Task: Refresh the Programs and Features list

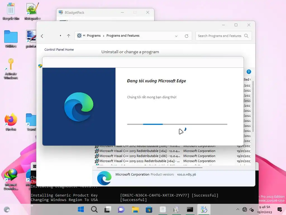Action: [x=186, y=36]
